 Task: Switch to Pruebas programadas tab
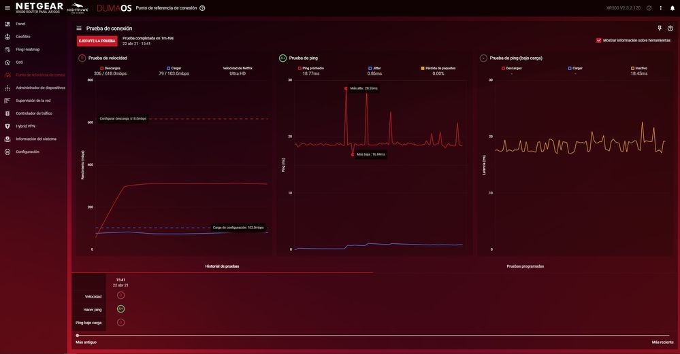tap(525, 266)
